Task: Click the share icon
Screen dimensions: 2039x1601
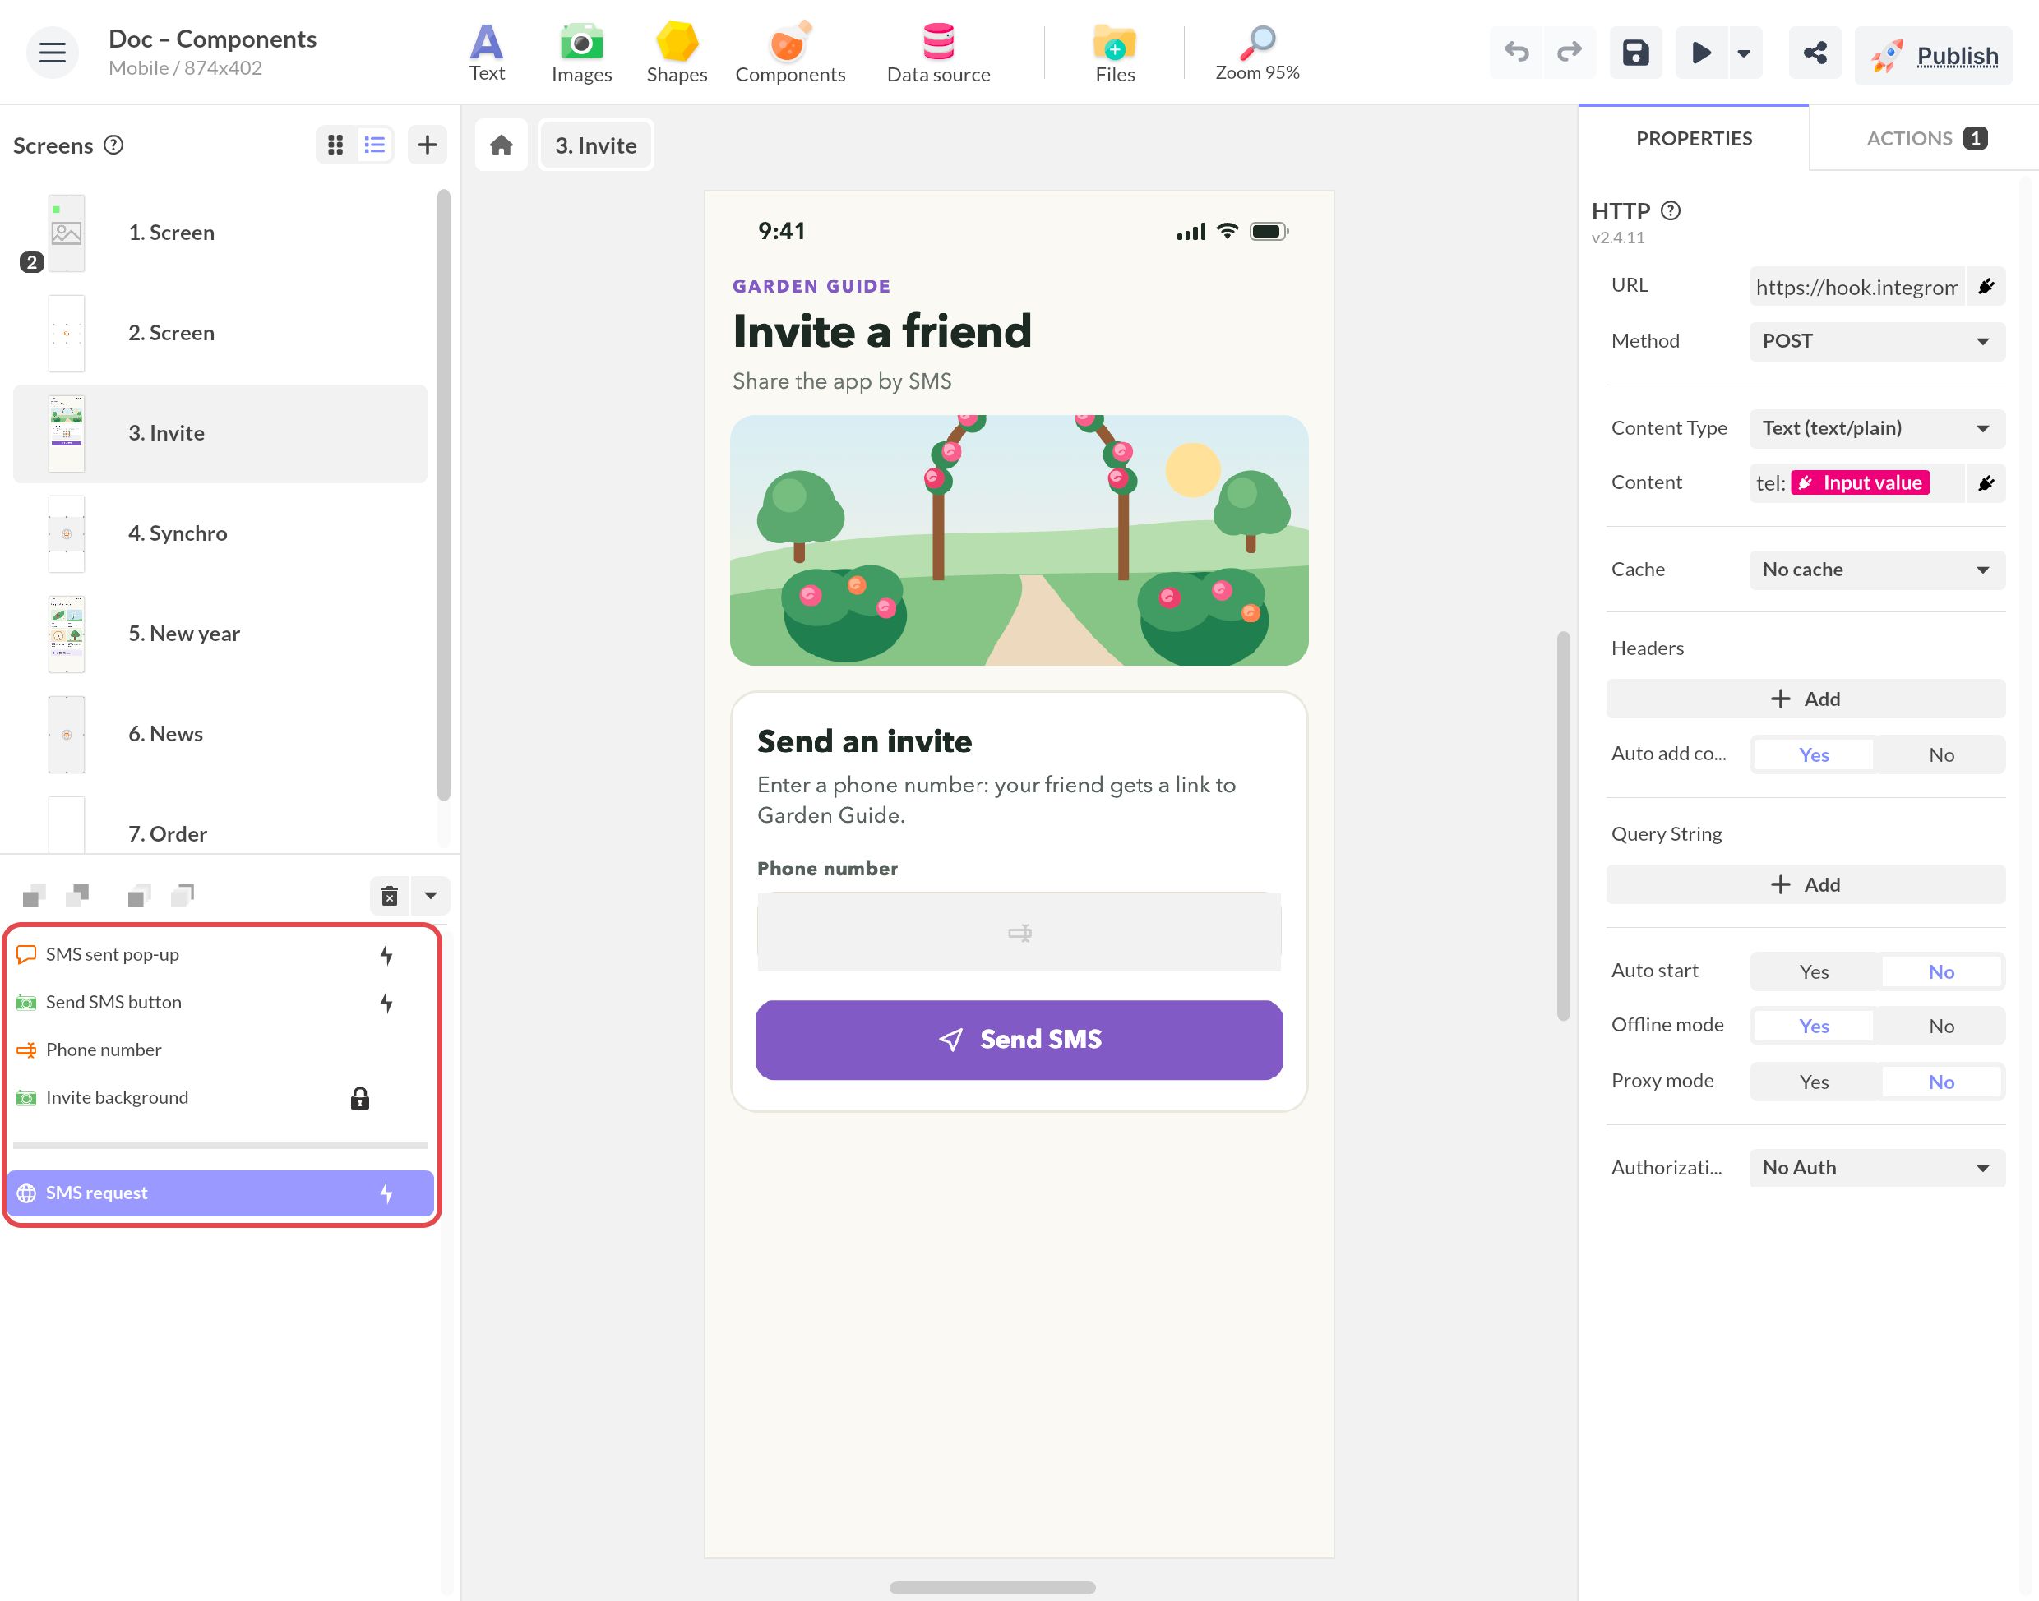Action: [x=1815, y=53]
